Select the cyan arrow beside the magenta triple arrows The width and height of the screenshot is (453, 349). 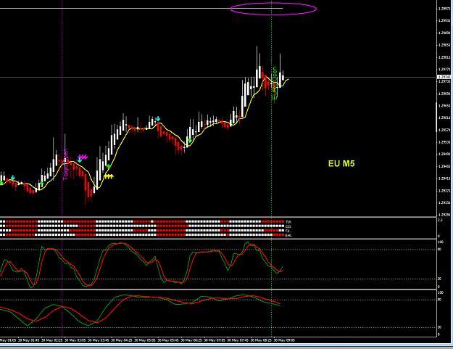click(80, 160)
